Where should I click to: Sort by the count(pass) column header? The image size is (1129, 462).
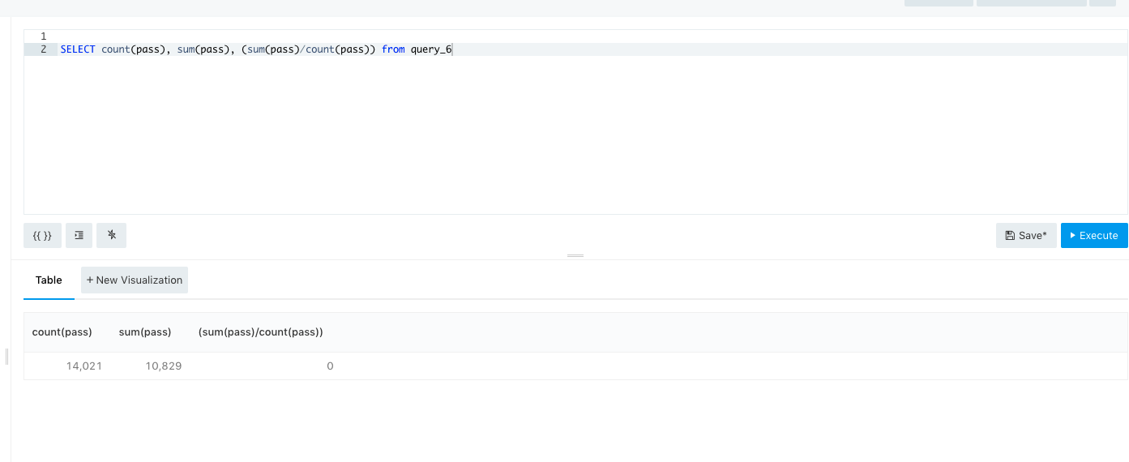point(62,332)
